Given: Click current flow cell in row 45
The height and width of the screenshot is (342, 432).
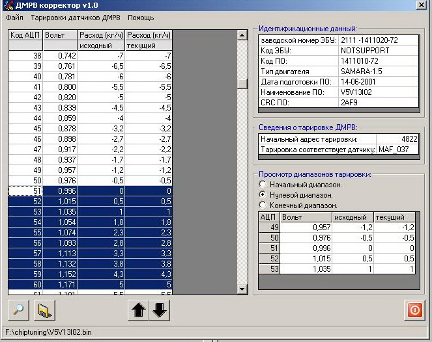Looking at the screenshot, I should tap(149, 129).
